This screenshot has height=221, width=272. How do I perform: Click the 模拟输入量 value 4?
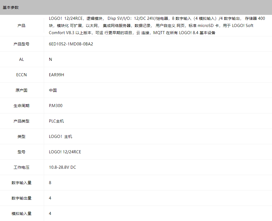(x=50, y=214)
